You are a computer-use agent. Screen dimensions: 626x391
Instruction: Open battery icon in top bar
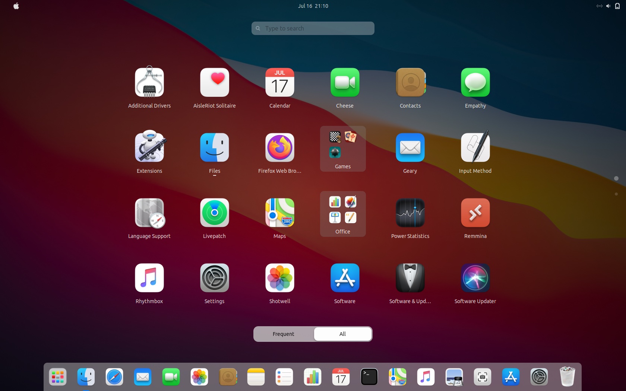tap(617, 6)
